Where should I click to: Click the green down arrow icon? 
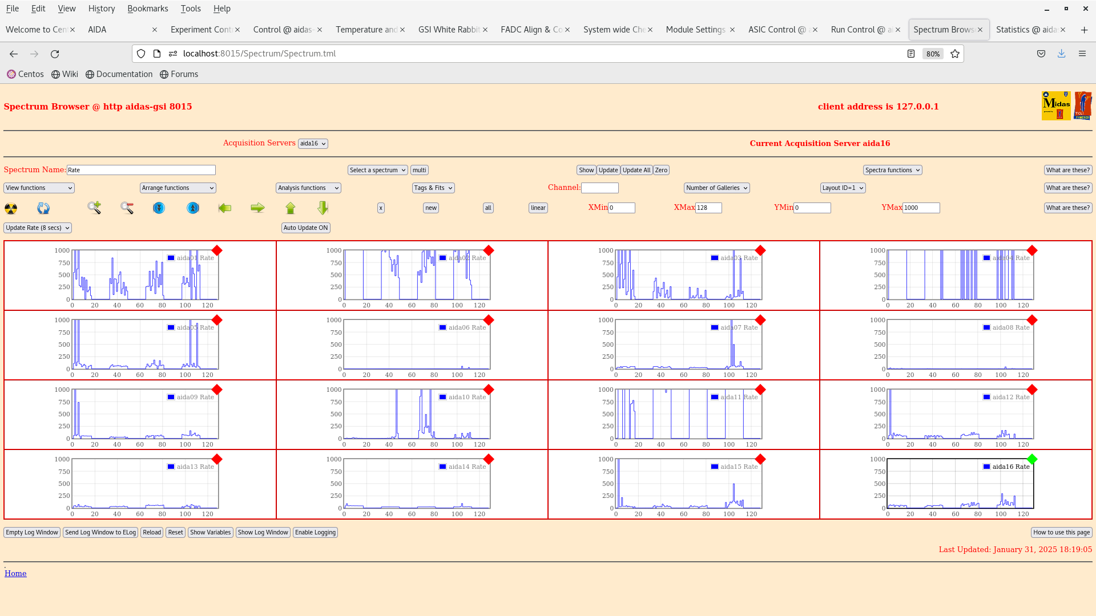click(x=323, y=208)
